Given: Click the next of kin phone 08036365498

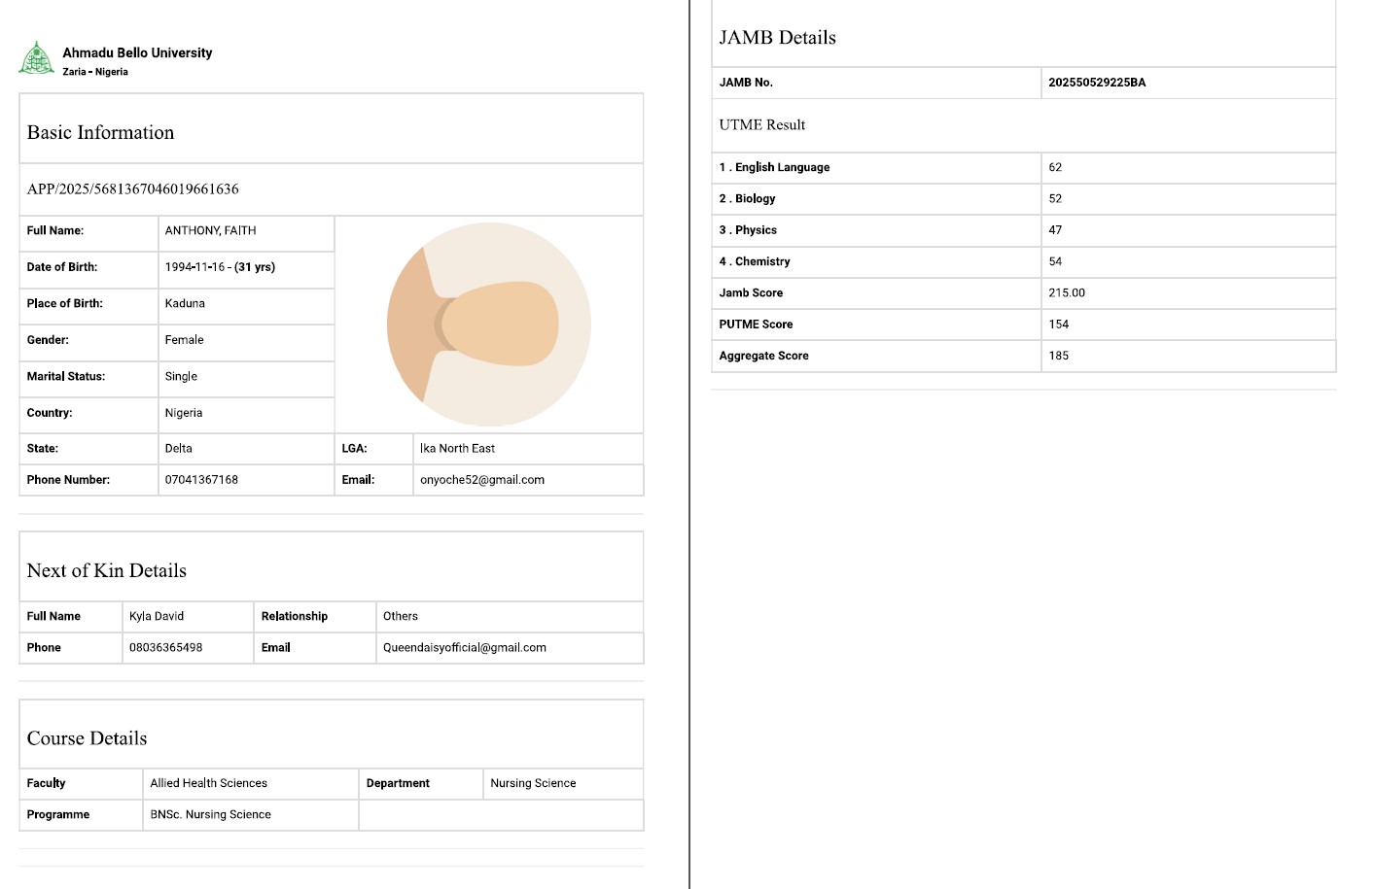Looking at the screenshot, I should pyautogui.click(x=166, y=648).
